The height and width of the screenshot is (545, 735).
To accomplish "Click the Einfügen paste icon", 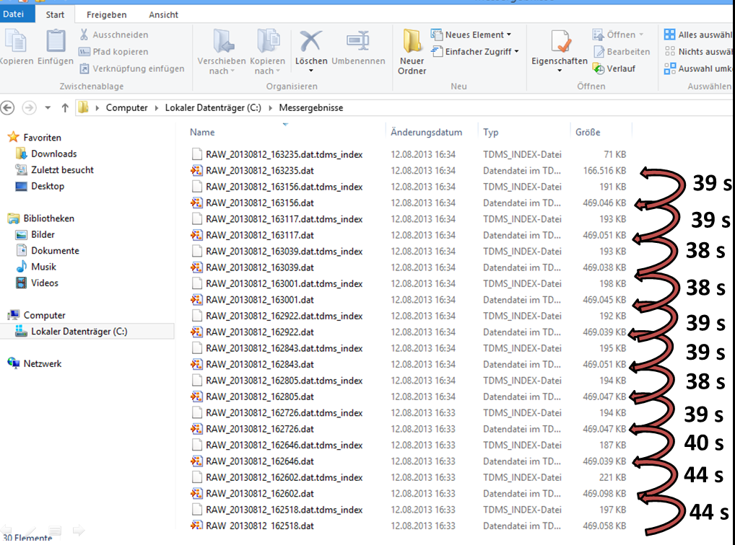I will coord(56,41).
